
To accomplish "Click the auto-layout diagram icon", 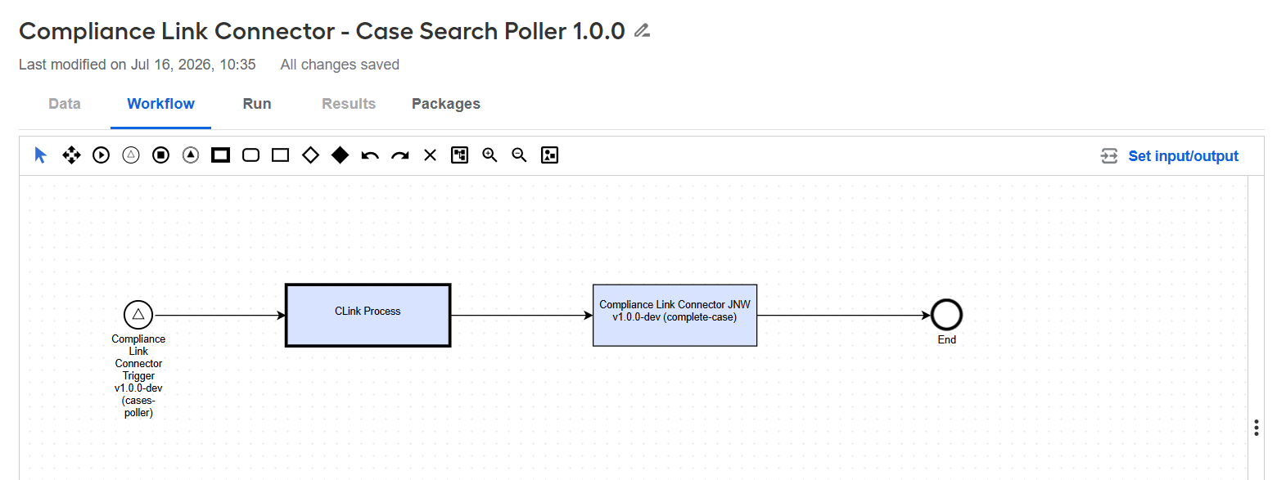I will (460, 155).
